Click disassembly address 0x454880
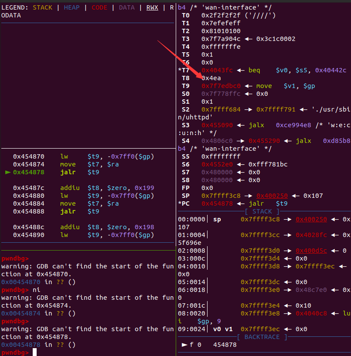351x356 pixels. [29, 196]
